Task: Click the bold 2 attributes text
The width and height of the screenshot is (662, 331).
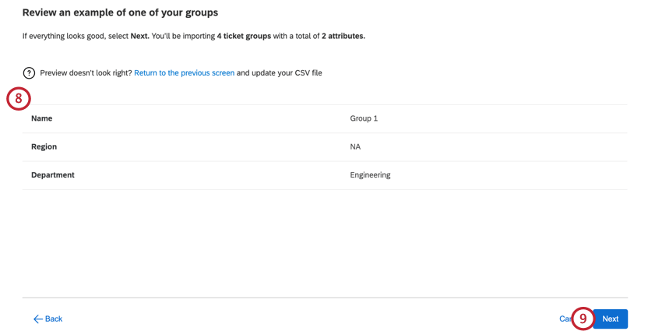Action: (343, 36)
